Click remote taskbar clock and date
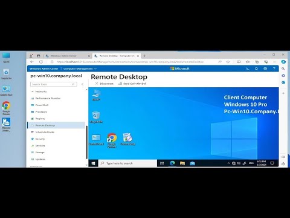 262,163
